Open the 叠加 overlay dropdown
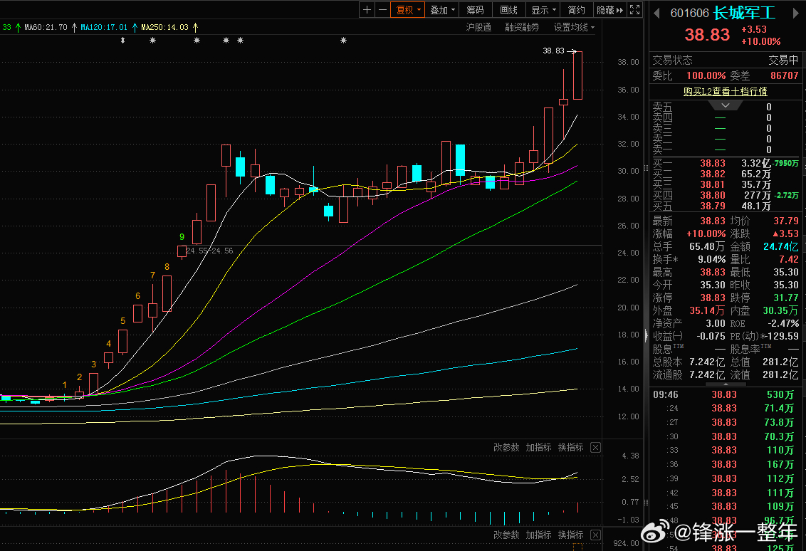 pos(442,10)
